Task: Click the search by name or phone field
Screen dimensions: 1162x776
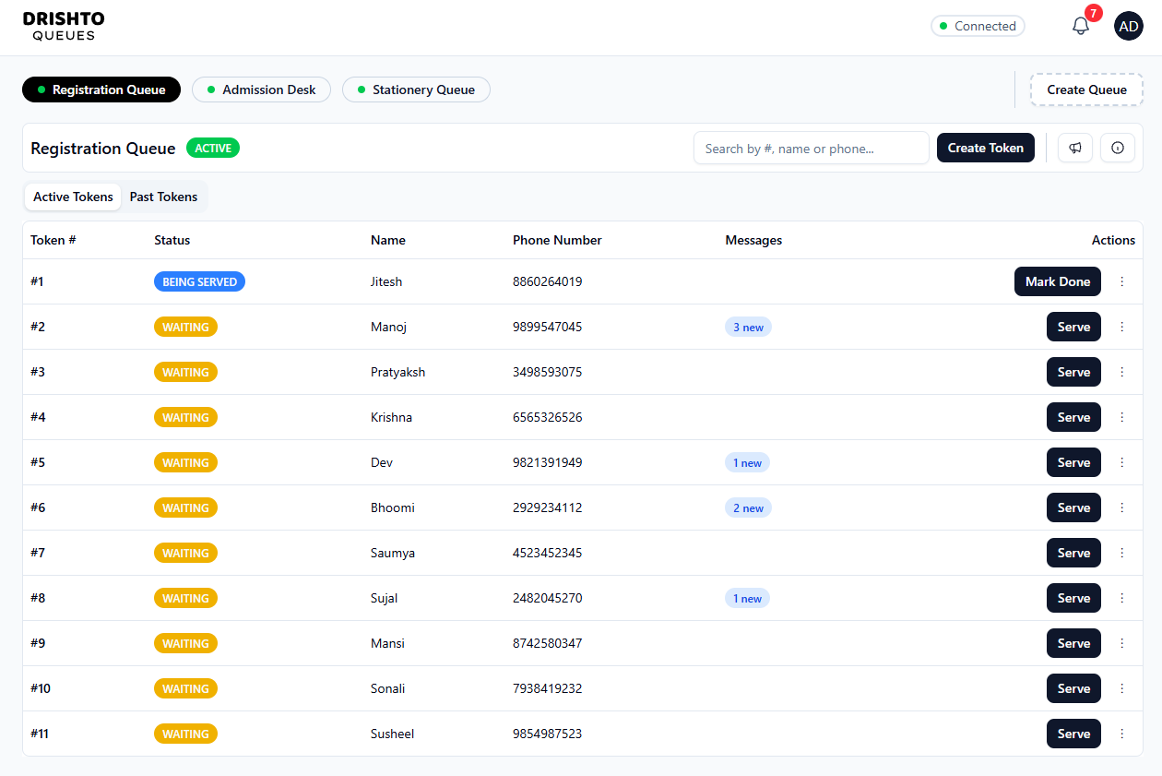Action: (x=811, y=148)
